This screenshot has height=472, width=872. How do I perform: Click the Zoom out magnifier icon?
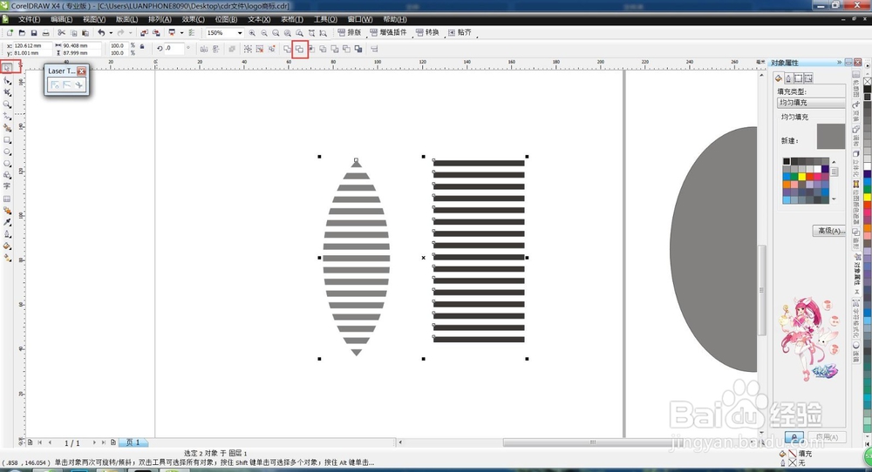tap(264, 33)
